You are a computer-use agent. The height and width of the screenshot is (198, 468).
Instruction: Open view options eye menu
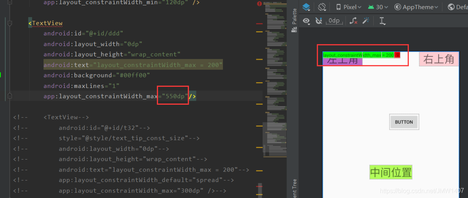(307, 21)
